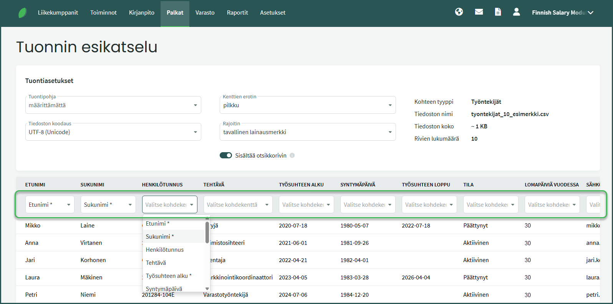Open the Palkat tab
613x304 pixels.
pyautogui.click(x=175, y=13)
